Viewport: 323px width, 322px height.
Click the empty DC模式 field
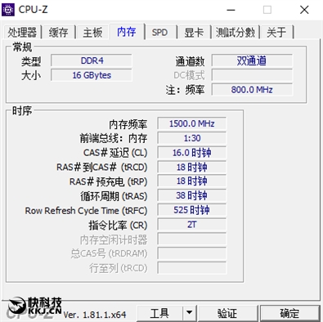tap(252, 75)
